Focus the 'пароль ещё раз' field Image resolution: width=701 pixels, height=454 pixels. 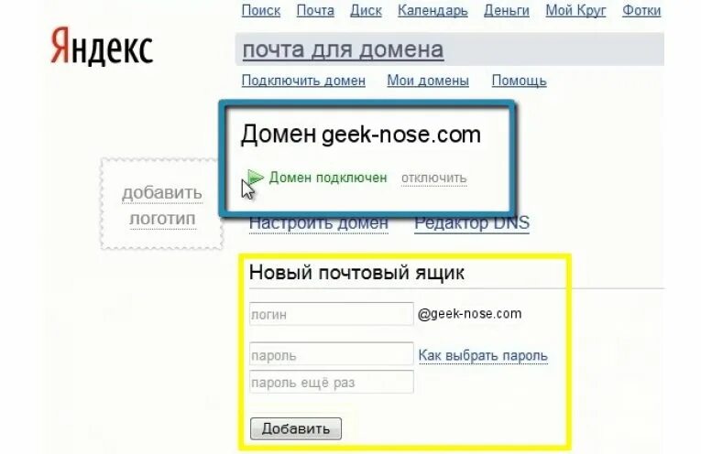click(332, 382)
